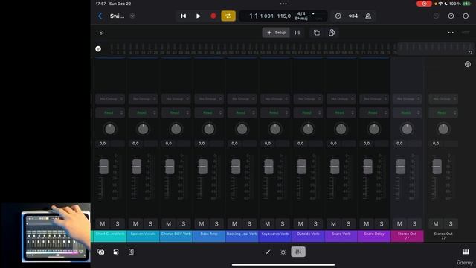Select the Bass Amp channel name label
This screenshot has height=268, width=476.
tap(209, 236)
